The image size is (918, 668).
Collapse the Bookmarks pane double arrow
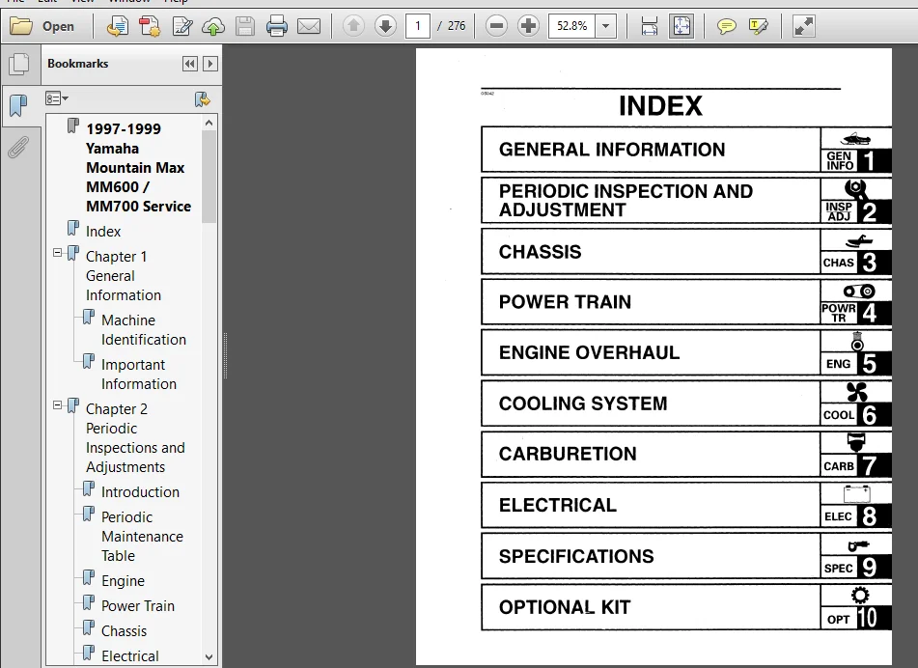pos(190,64)
